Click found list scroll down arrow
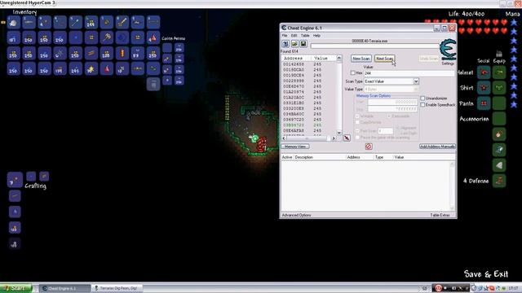The height and width of the screenshot is (293, 522). [339, 133]
